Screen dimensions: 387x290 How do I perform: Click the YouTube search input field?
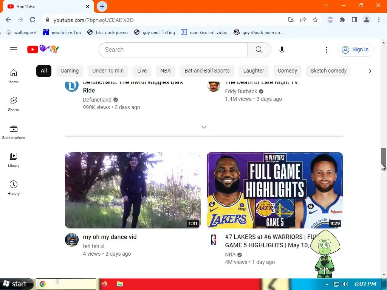173,50
